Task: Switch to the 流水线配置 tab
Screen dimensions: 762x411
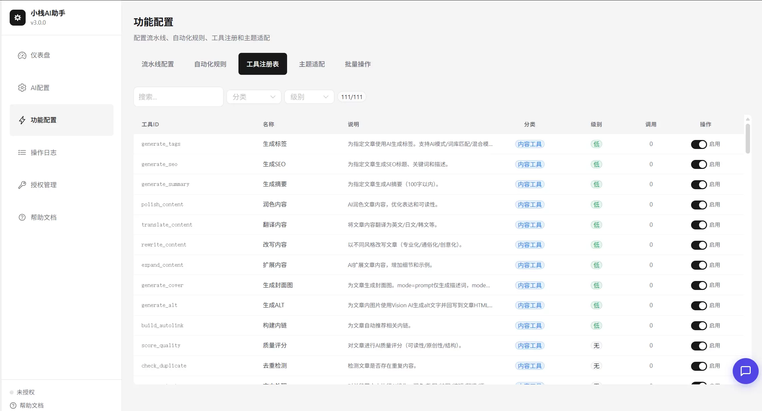Action: [x=158, y=64]
